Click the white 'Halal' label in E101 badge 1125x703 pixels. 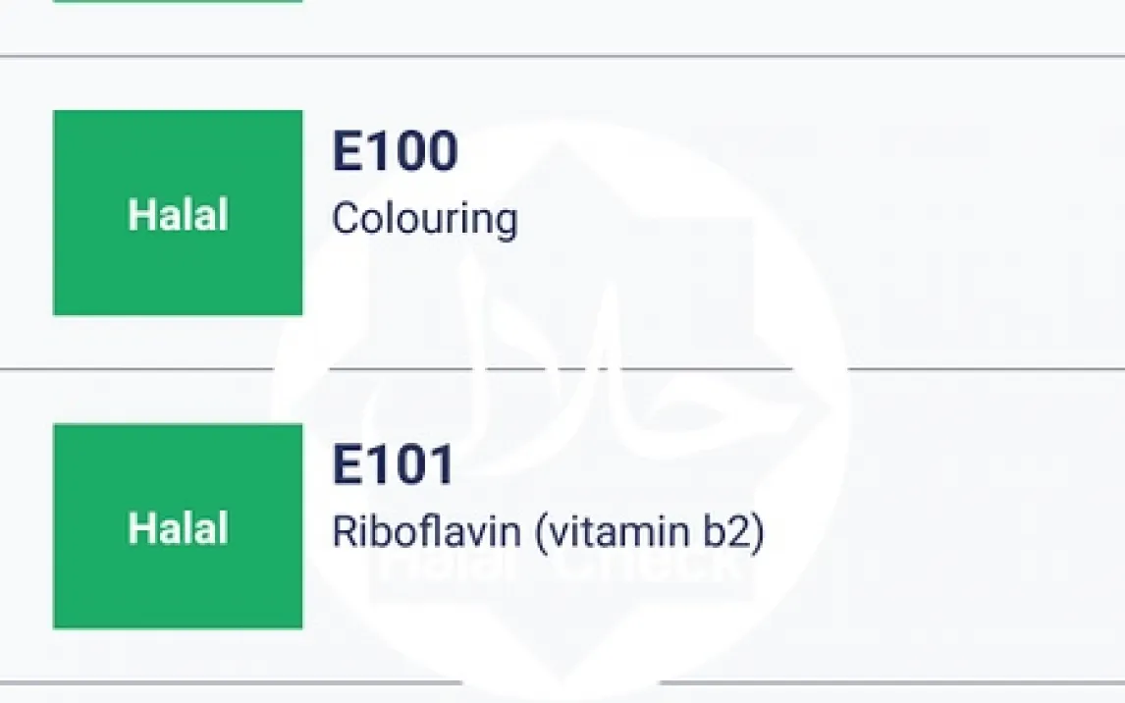coord(178,528)
